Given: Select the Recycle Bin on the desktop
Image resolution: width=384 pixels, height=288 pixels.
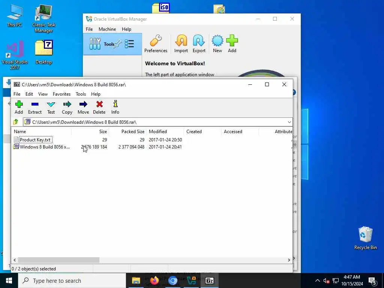Looking at the screenshot, I should tap(365, 238).
